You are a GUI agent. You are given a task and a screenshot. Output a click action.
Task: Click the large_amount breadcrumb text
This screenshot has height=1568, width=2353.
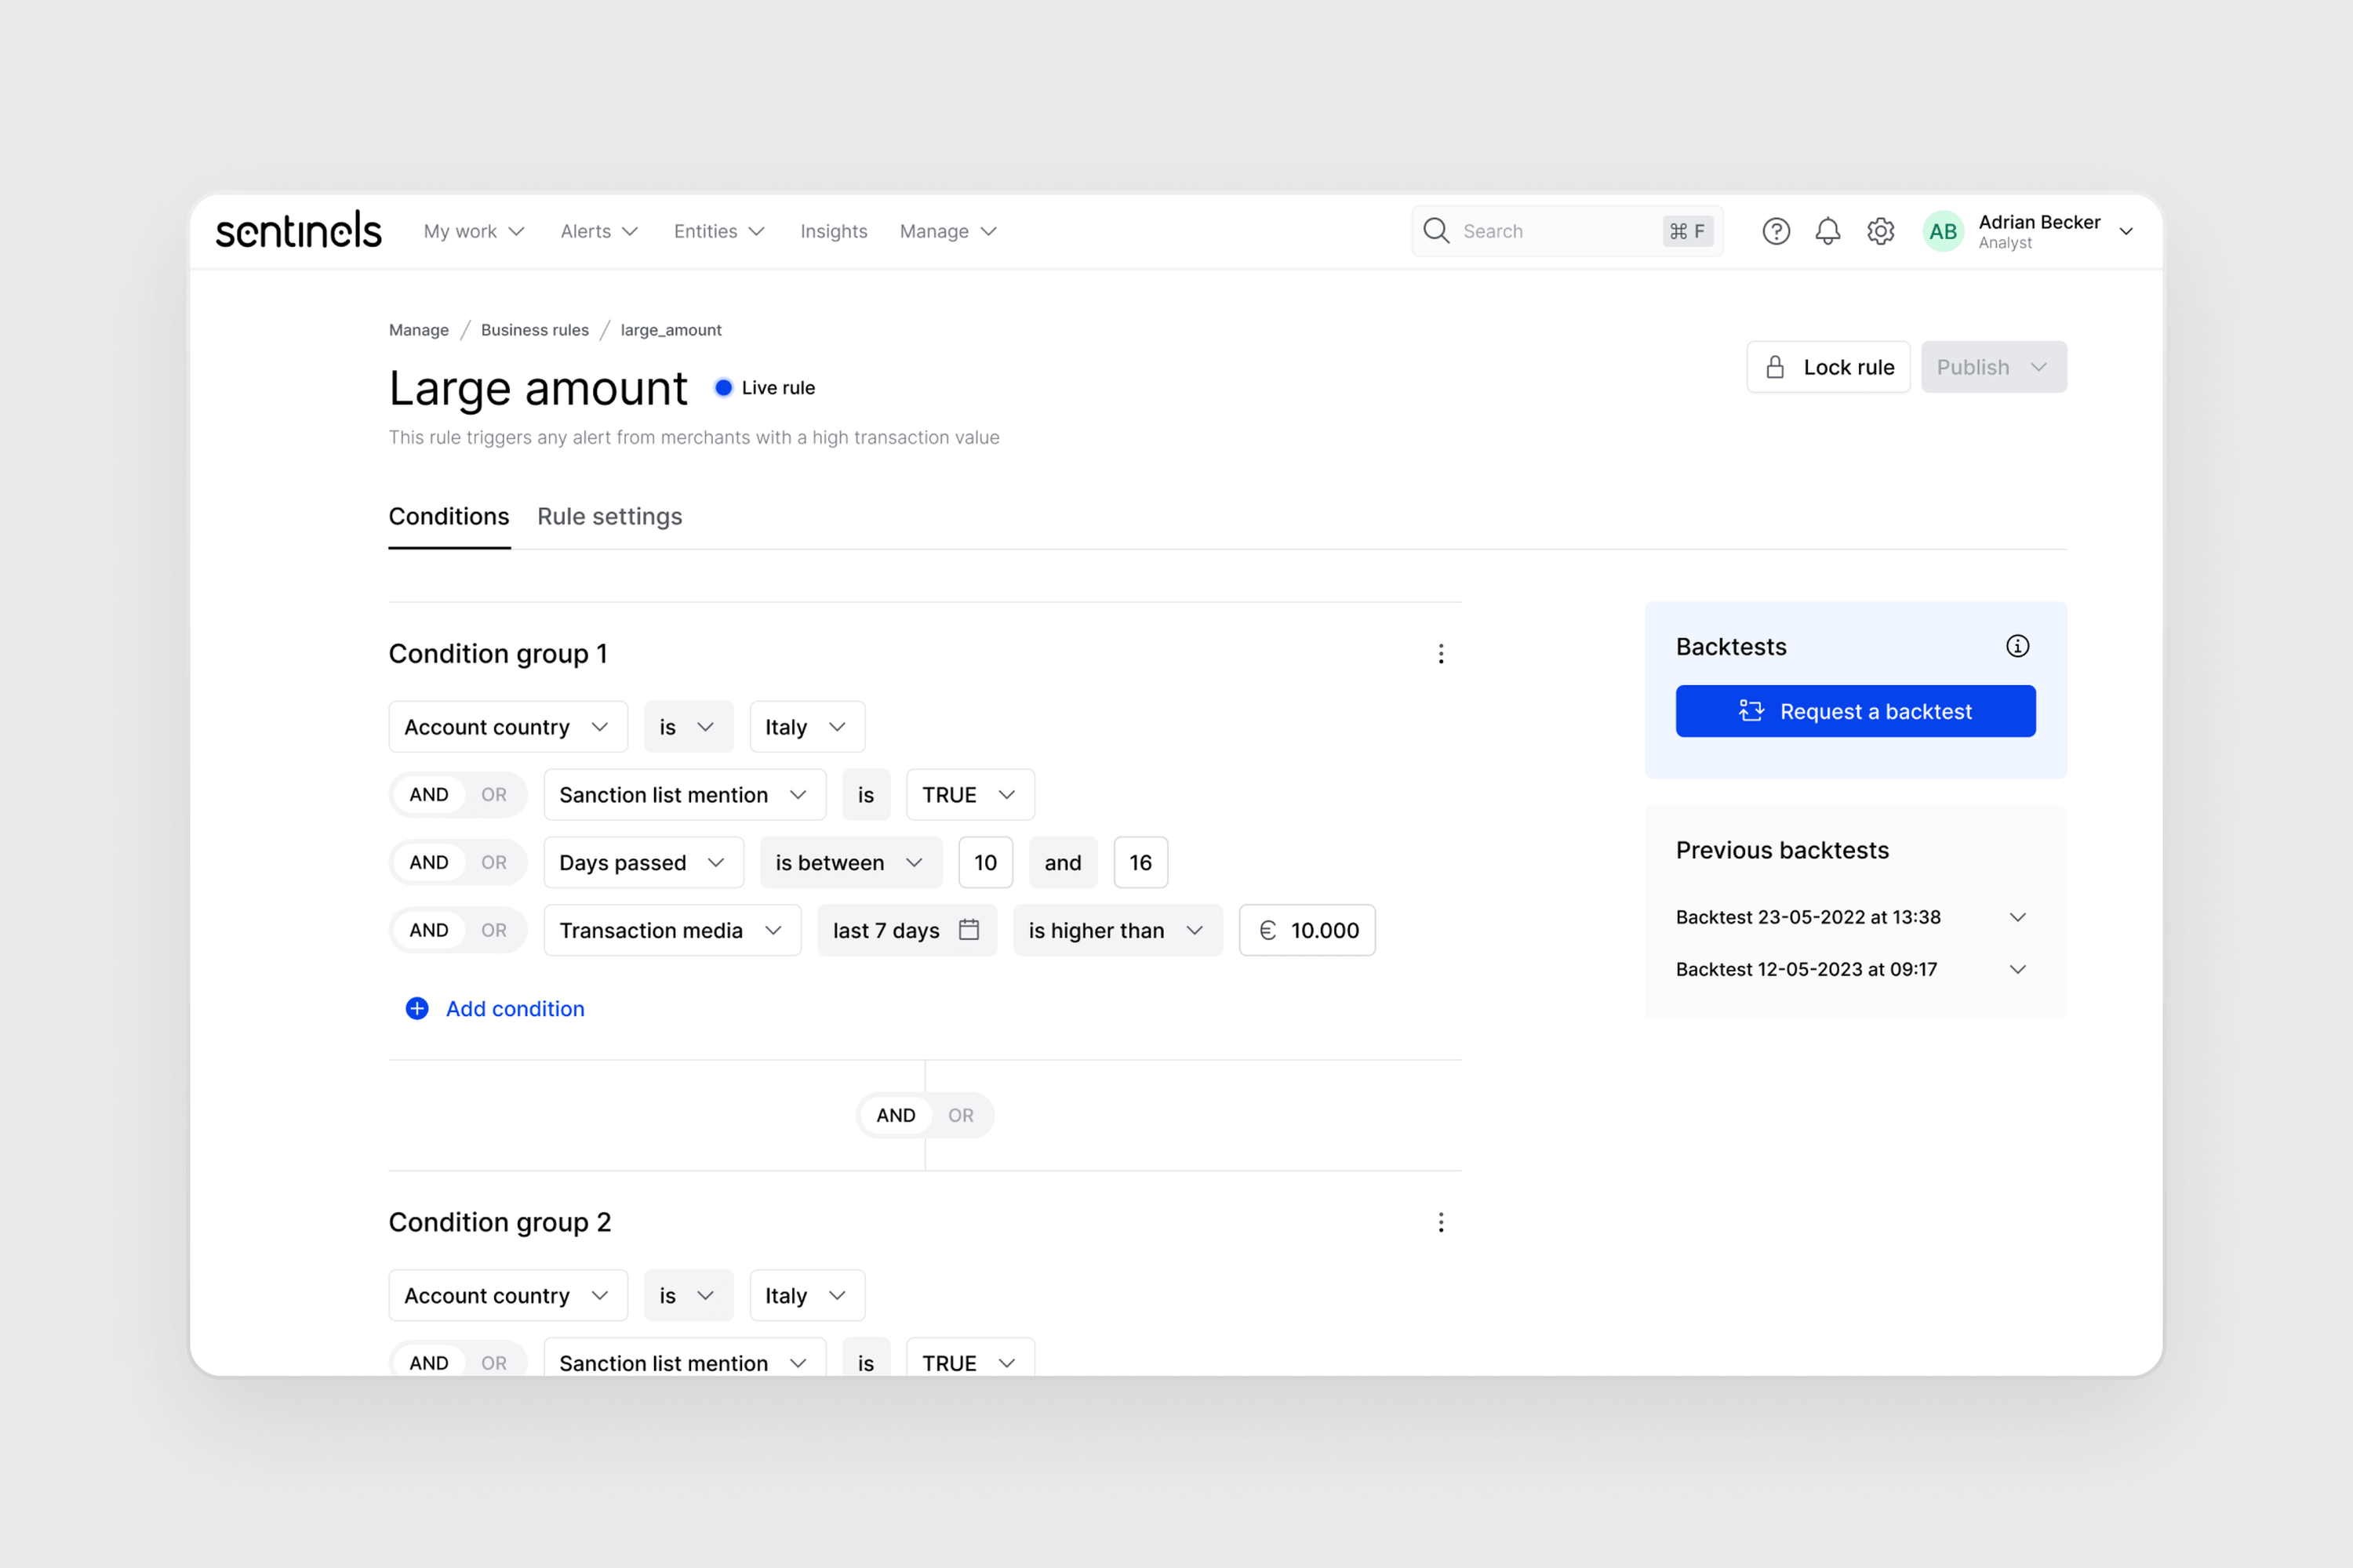coord(671,330)
